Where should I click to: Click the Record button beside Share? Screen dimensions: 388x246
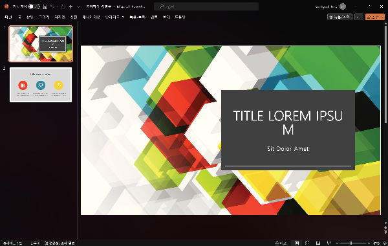pyautogui.click(x=339, y=17)
